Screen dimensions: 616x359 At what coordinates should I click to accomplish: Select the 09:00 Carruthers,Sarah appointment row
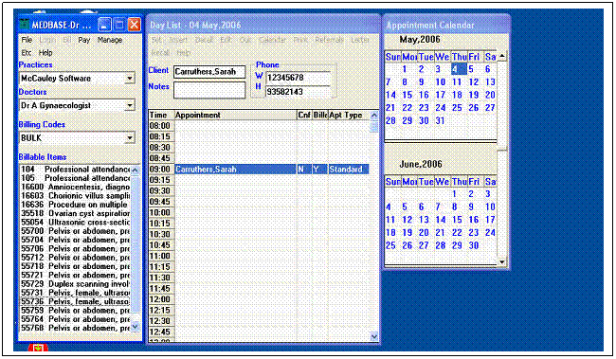point(259,170)
